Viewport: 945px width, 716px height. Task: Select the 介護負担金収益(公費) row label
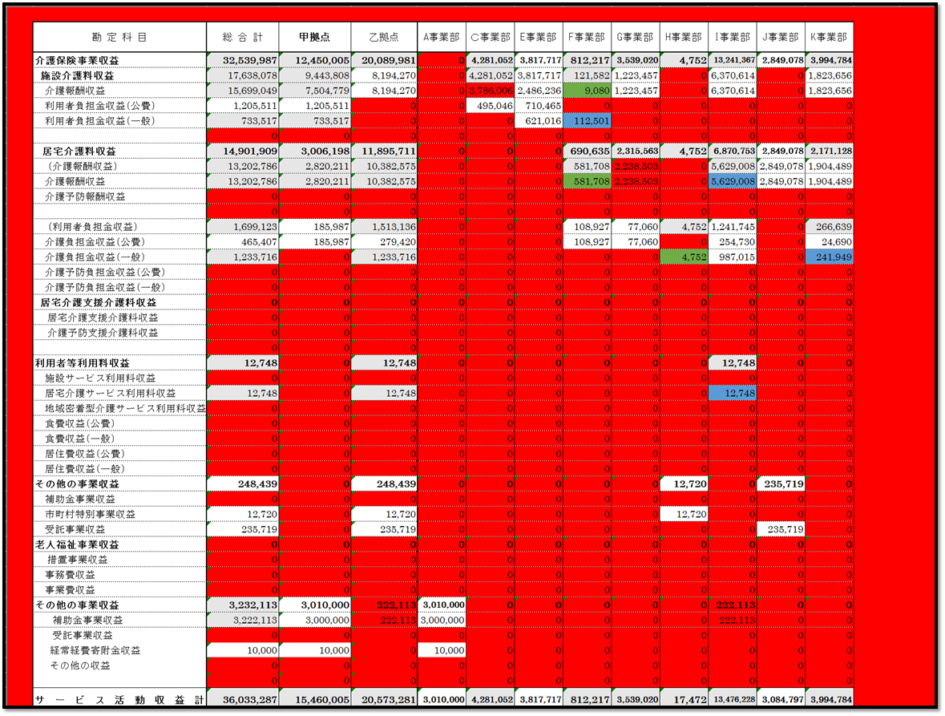click(x=95, y=241)
